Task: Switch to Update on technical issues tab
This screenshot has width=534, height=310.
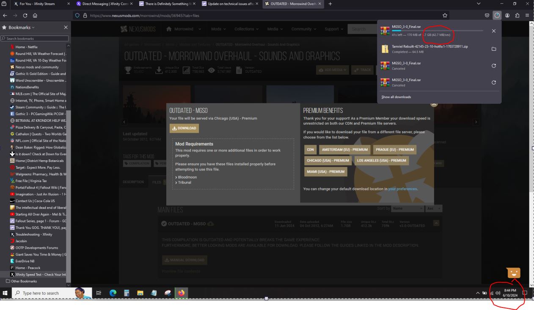Action: tap(230, 4)
